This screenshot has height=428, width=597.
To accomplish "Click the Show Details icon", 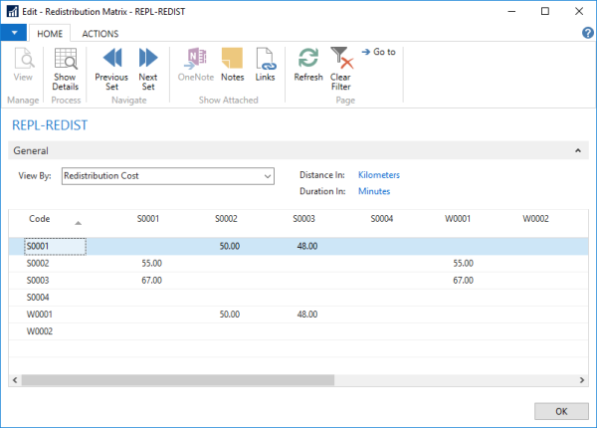I will click(x=65, y=68).
